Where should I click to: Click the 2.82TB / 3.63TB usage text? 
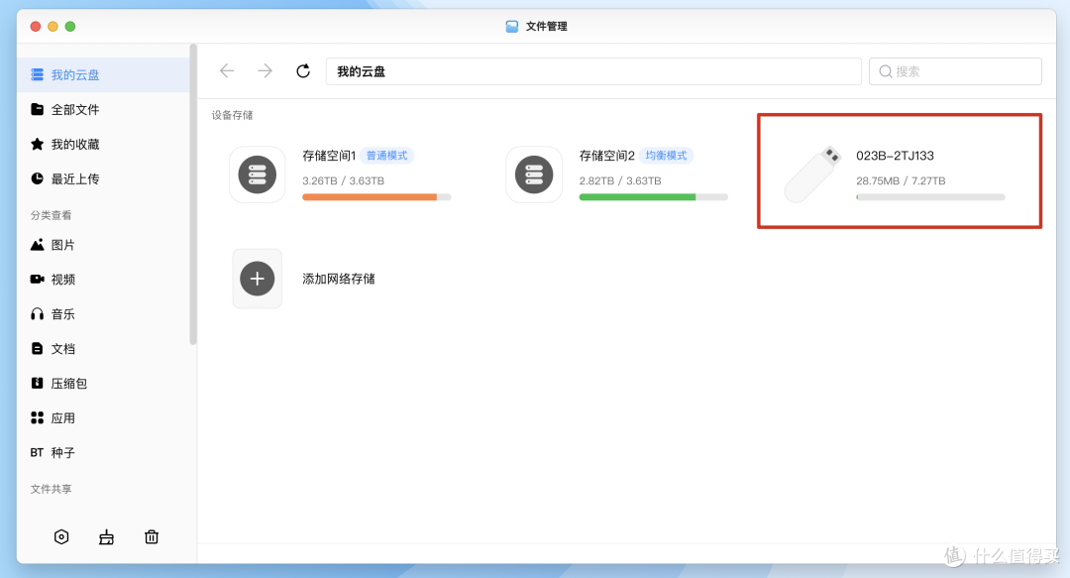click(620, 181)
